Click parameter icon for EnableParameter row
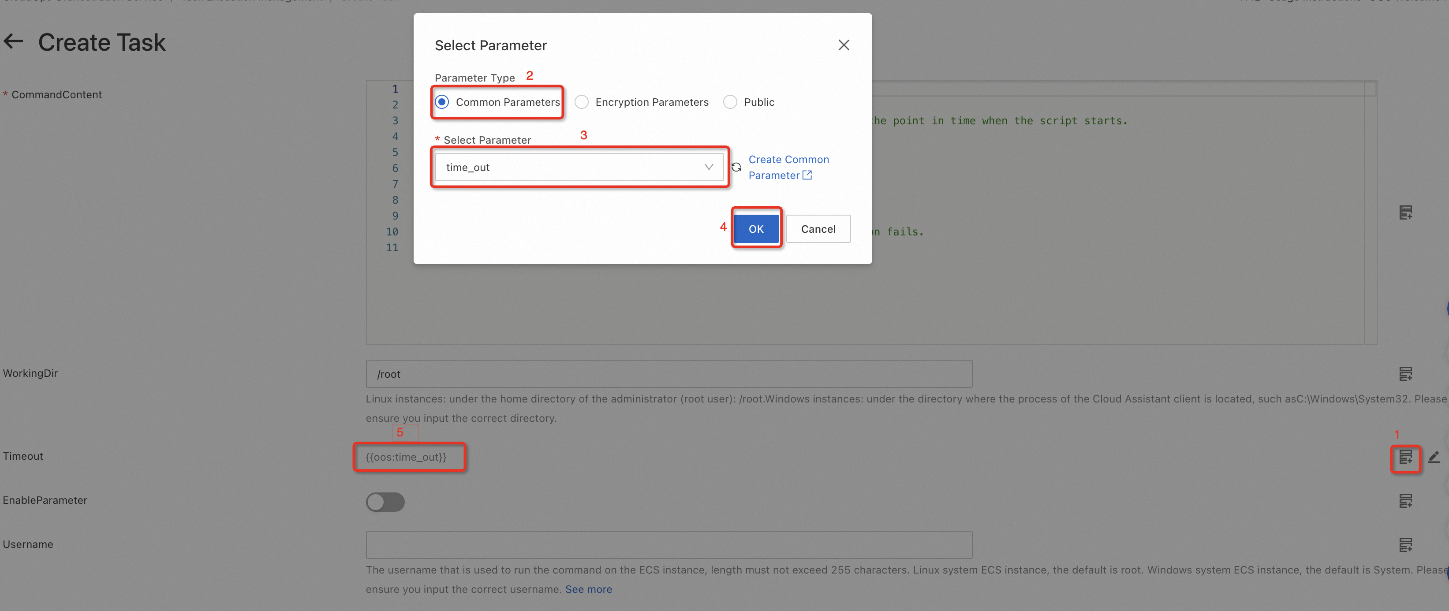The width and height of the screenshot is (1449, 611). [x=1405, y=501]
